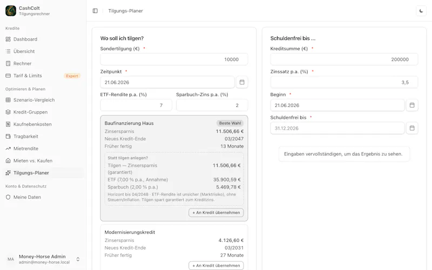
Task: Open the Zeitpunkt calendar picker
Action: click(242, 82)
